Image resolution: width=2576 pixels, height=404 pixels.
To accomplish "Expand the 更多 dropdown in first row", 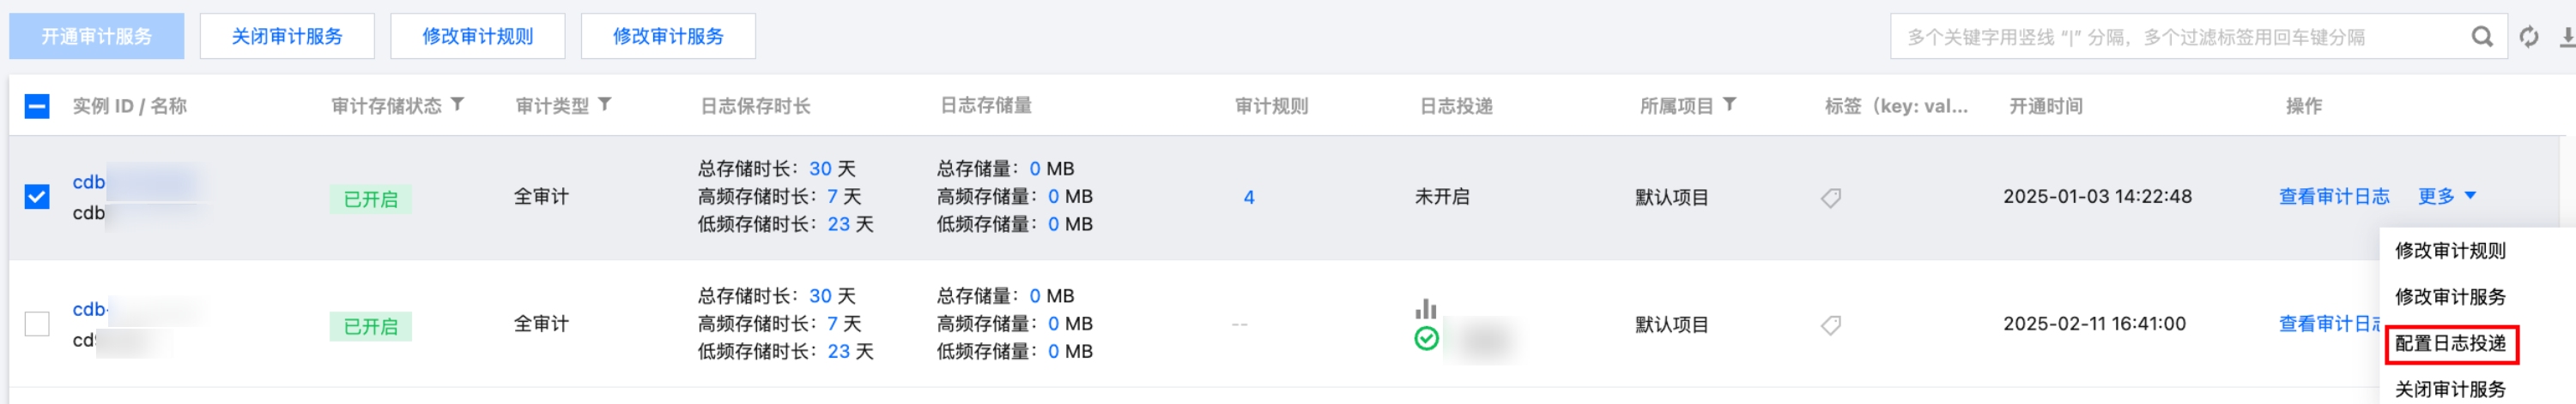I will (2446, 197).
